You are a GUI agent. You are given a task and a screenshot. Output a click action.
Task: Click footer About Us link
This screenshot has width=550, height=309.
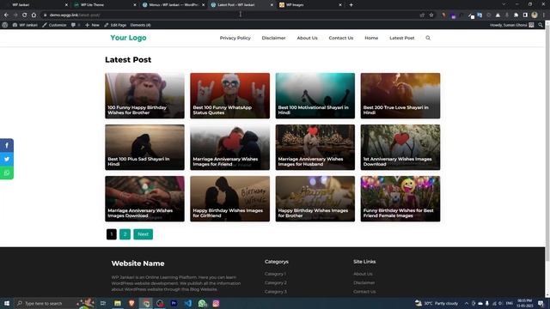point(363,274)
